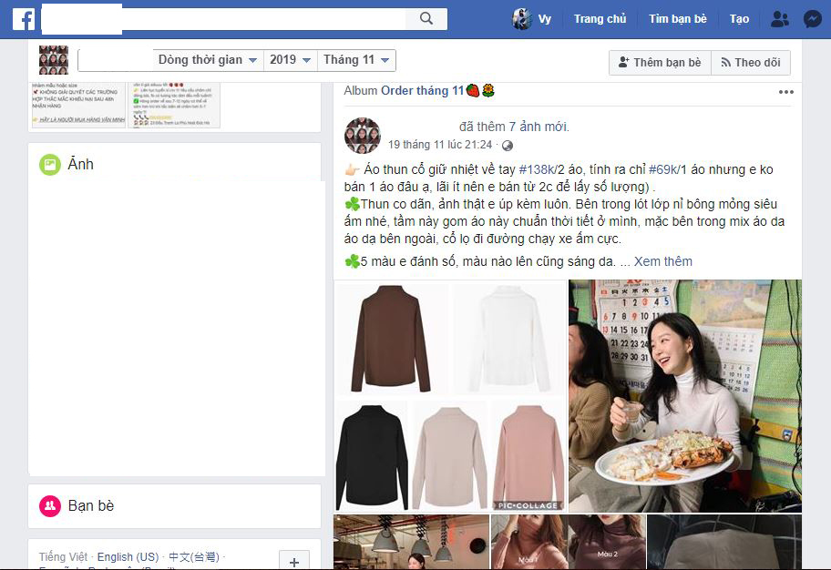Image resolution: width=831 pixels, height=570 pixels.
Task: Expand the 2019 year dropdown
Action: [290, 60]
